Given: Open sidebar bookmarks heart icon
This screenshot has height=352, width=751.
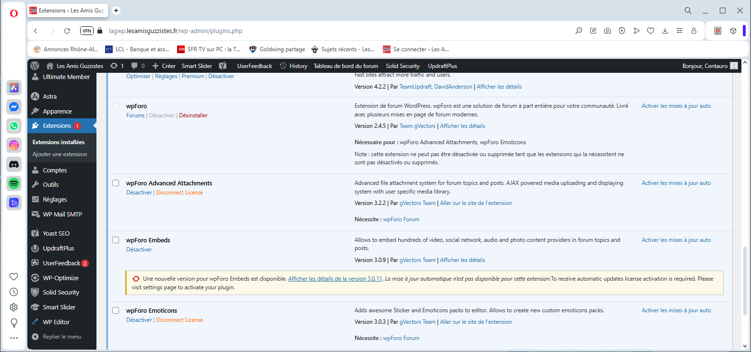Looking at the screenshot, I should pos(13,276).
